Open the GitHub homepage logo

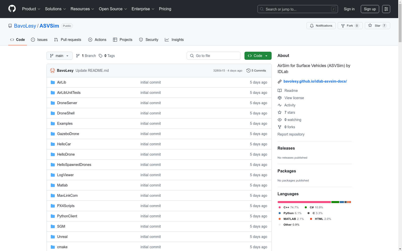tap(12, 9)
